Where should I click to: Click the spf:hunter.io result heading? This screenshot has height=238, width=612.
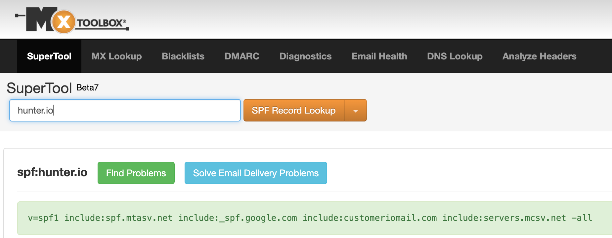coord(52,172)
